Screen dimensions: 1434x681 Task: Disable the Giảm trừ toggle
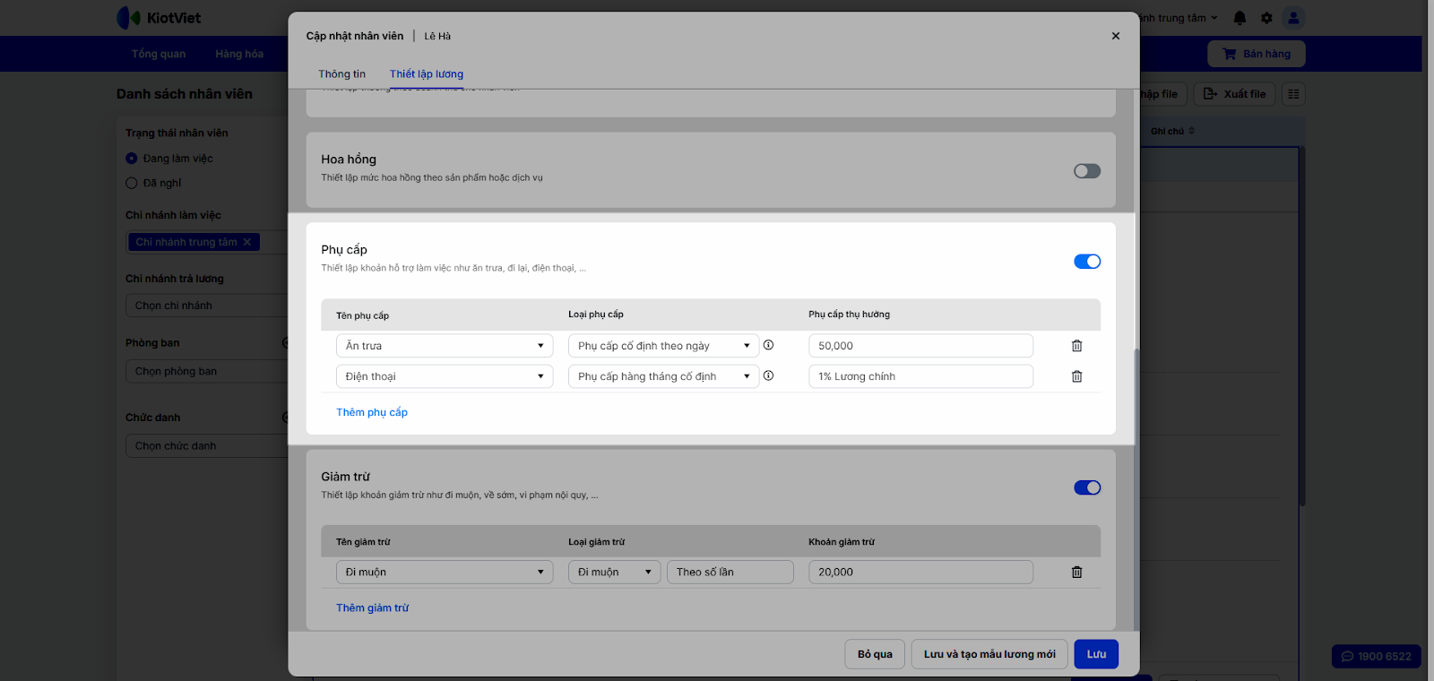pyautogui.click(x=1086, y=487)
